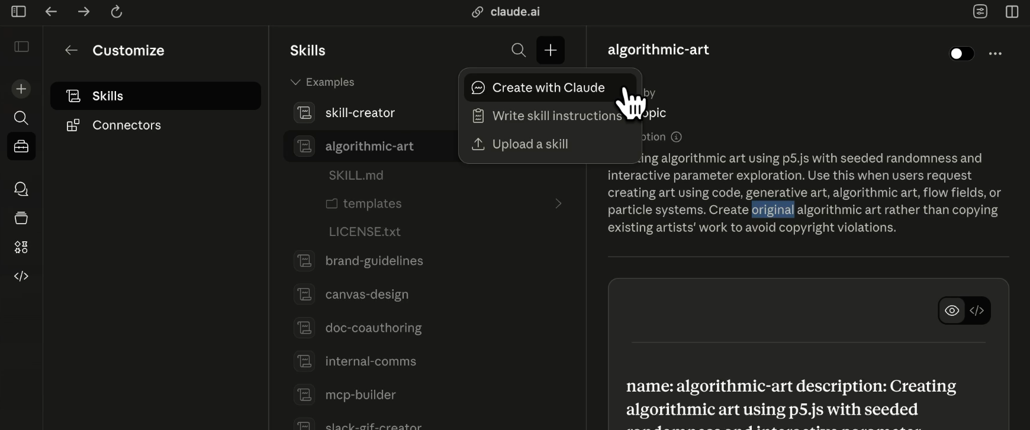This screenshot has width=1030, height=430.
Task: Go forward with the browser arrow
Action: (x=83, y=12)
